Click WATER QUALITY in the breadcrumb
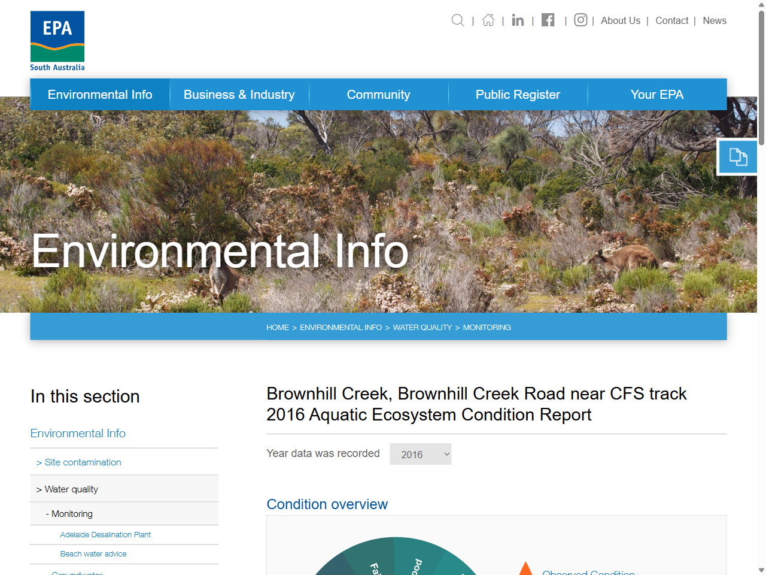This screenshot has height=575, width=766. coord(422,327)
